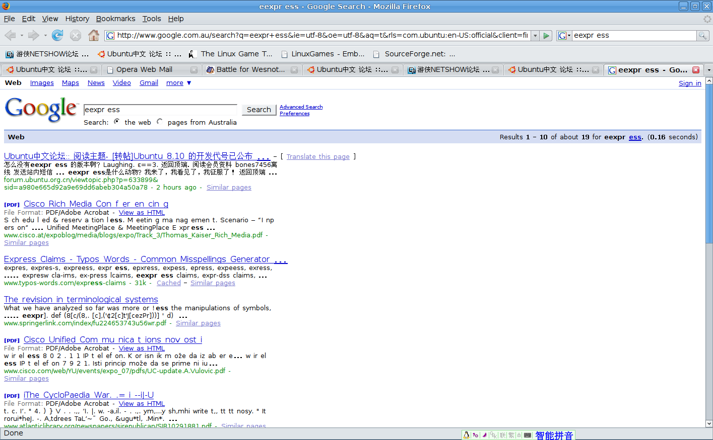Click the Translate this page link
Screen dimensions: 713x440
[318, 157]
